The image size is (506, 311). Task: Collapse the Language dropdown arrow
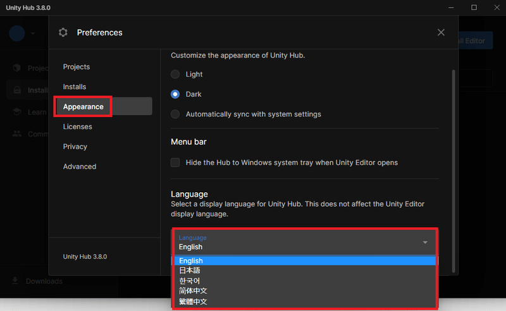click(425, 242)
